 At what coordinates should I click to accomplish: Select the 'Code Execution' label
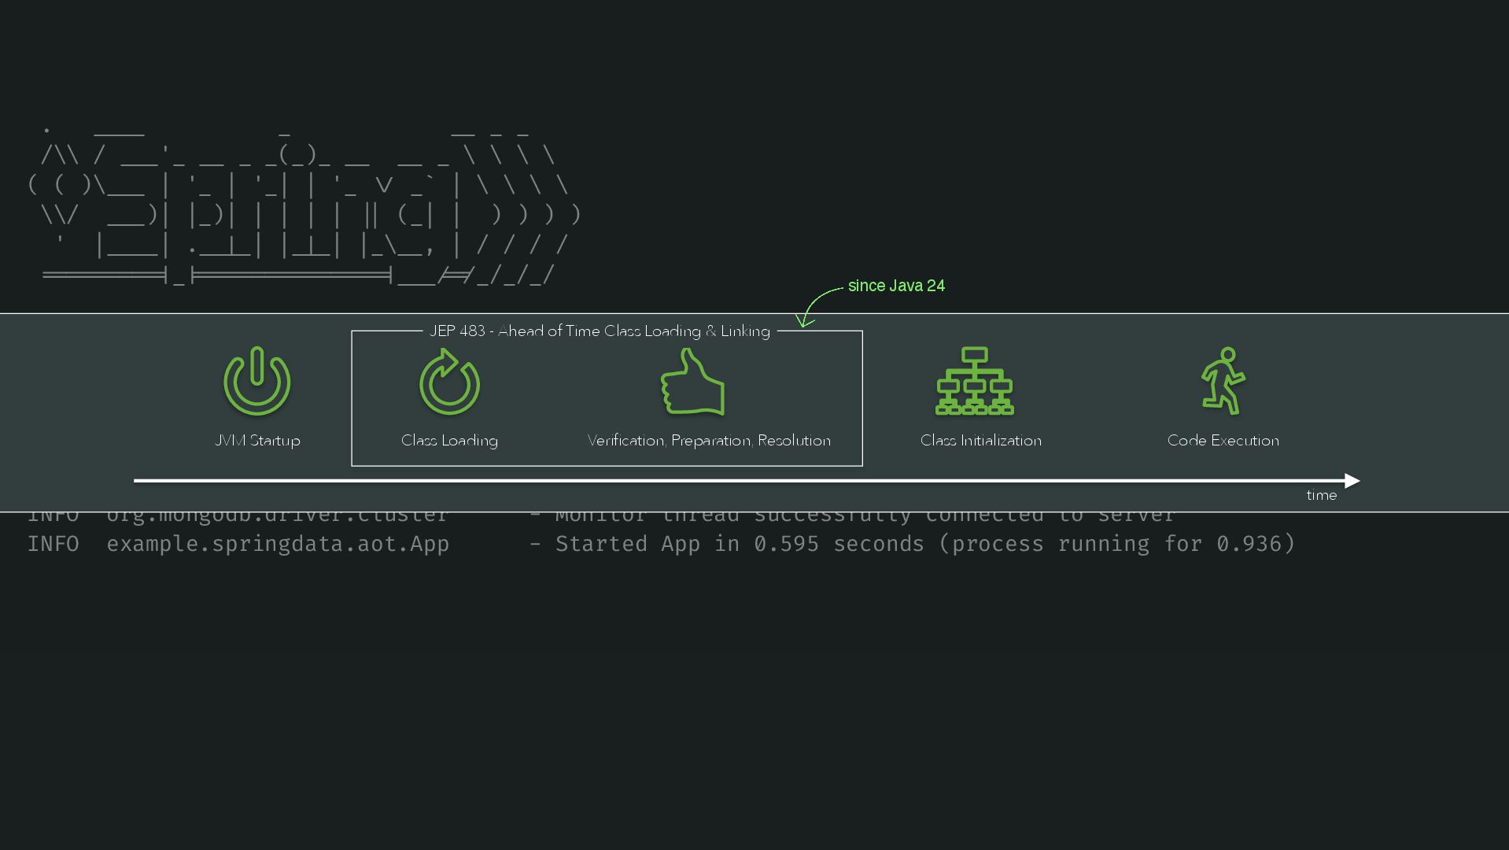tap(1223, 441)
